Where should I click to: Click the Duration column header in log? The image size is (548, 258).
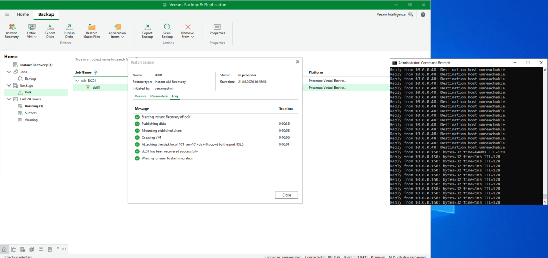coord(286,109)
